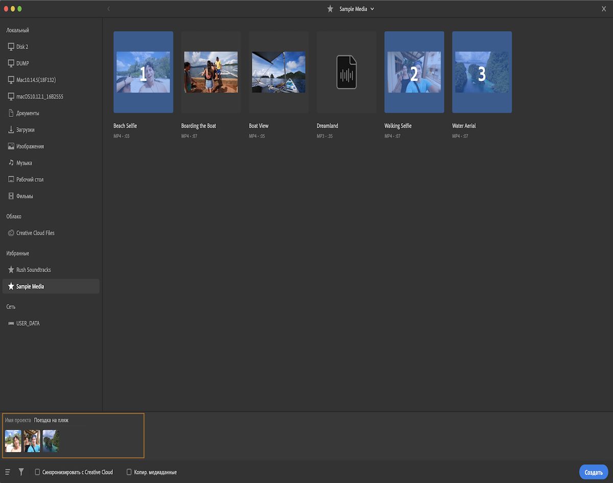
Task: Click the Документы document icon
Action: click(x=11, y=113)
